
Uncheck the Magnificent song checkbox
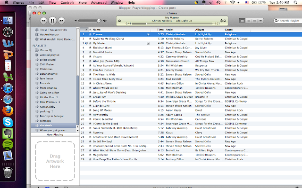click(x=90, y=155)
